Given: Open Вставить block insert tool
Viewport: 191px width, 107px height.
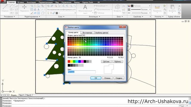Looking at the screenshot, I should pyautogui.click(x=117, y=8).
